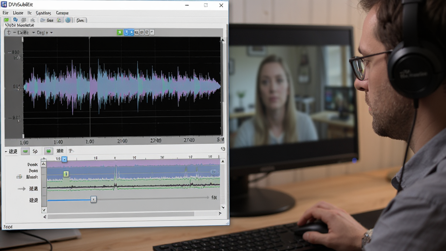Click the "Sp" button in the lower toolbar
Image resolution: width=446 pixels, height=251 pixels.
[35, 151]
